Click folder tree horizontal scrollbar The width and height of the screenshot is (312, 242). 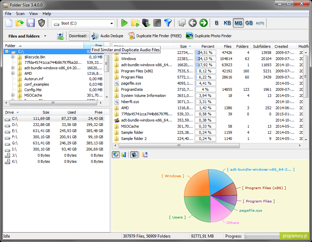[53, 103]
